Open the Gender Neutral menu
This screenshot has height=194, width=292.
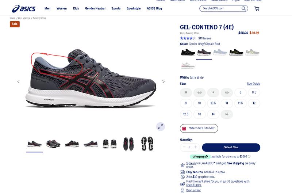95,8
